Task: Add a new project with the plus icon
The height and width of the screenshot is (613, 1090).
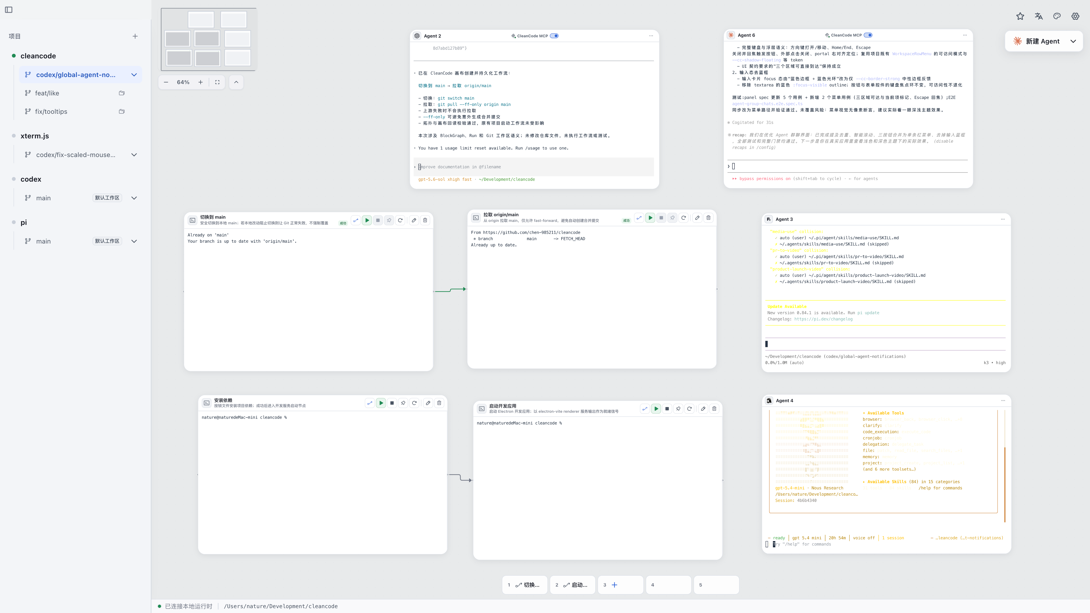Action: click(135, 36)
